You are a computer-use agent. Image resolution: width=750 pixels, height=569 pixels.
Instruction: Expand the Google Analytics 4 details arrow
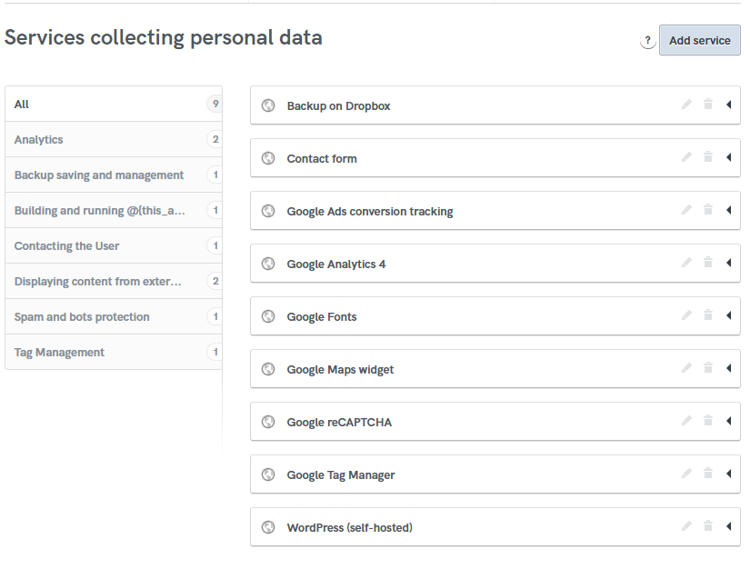(729, 264)
